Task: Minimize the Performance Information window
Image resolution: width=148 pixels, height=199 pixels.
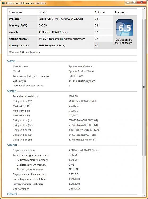Action: point(128,2)
